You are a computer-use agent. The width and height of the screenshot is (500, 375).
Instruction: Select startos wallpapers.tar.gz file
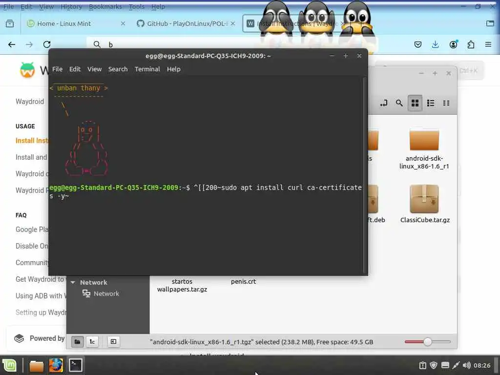pyautogui.click(x=182, y=285)
